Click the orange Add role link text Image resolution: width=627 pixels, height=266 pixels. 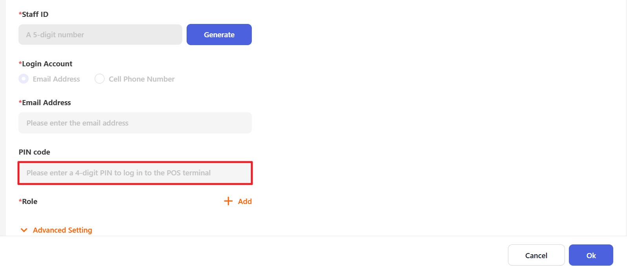(x=245, y=201)
